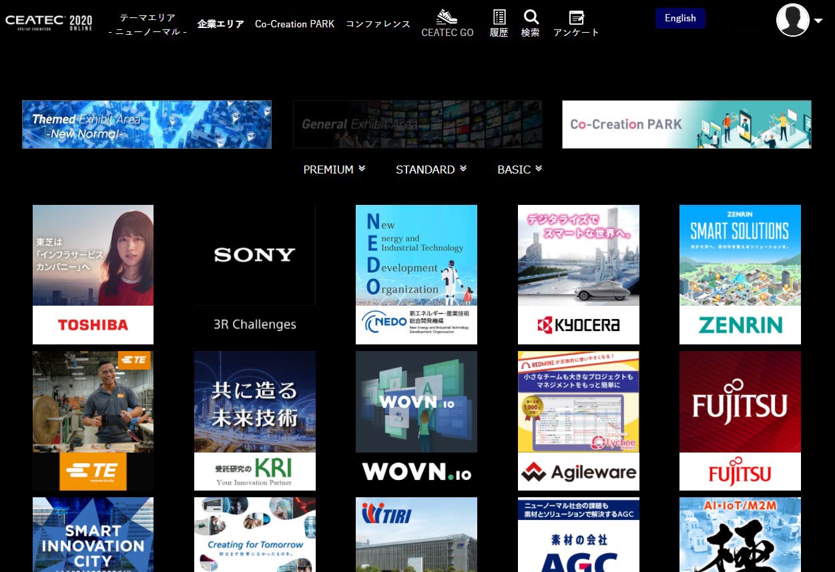Expand the STANDARD section chevron
The image size is (835, 572).
tap(463, 169)
